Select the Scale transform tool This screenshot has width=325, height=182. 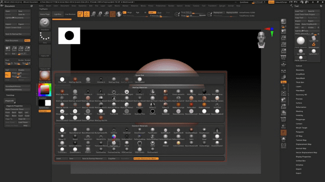tap(100, 14)
